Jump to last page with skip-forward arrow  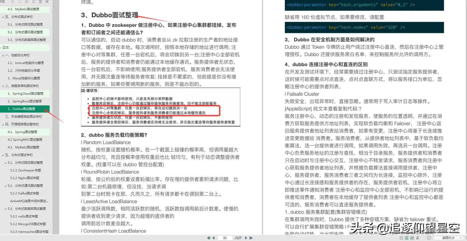(x=250, y=238)
